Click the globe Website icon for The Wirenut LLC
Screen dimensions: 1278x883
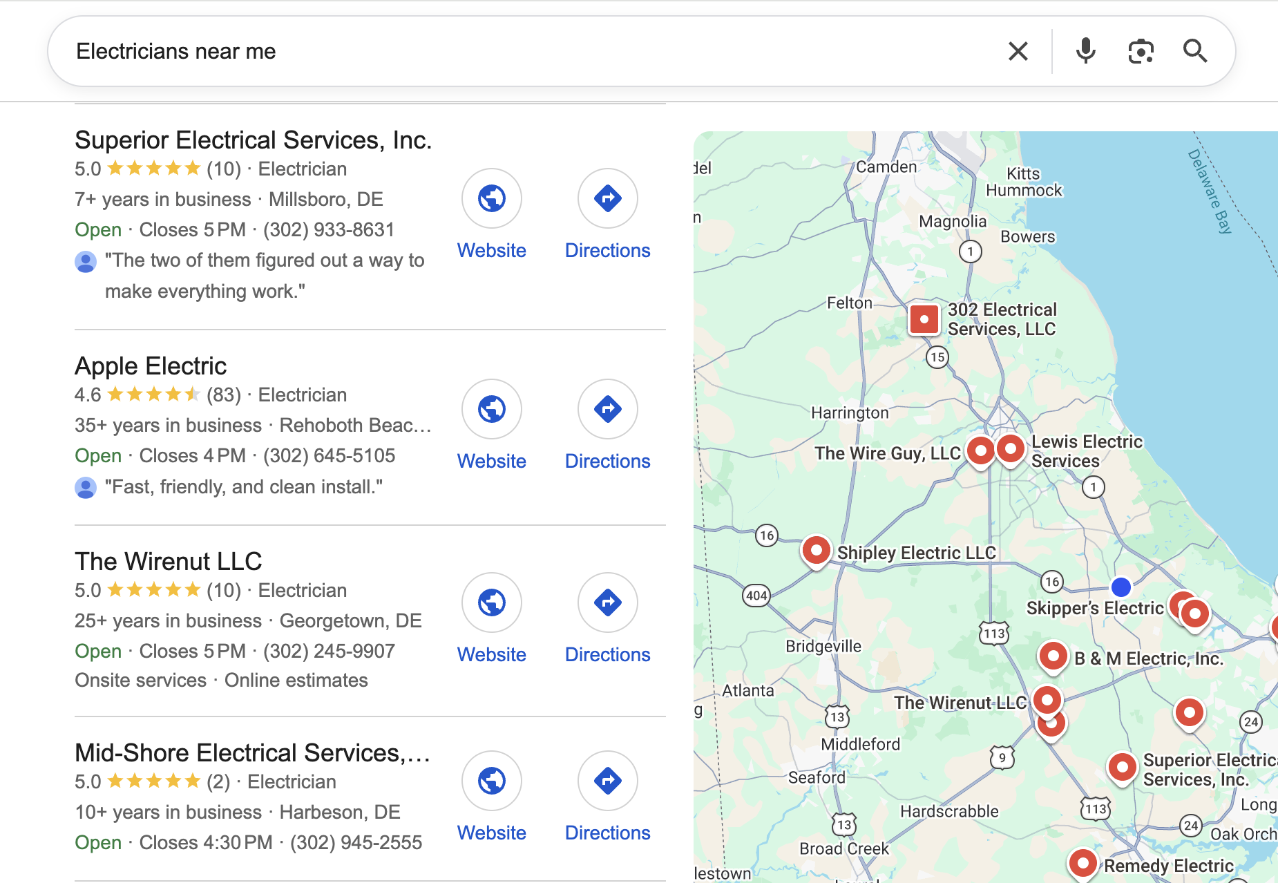(492, 602)
